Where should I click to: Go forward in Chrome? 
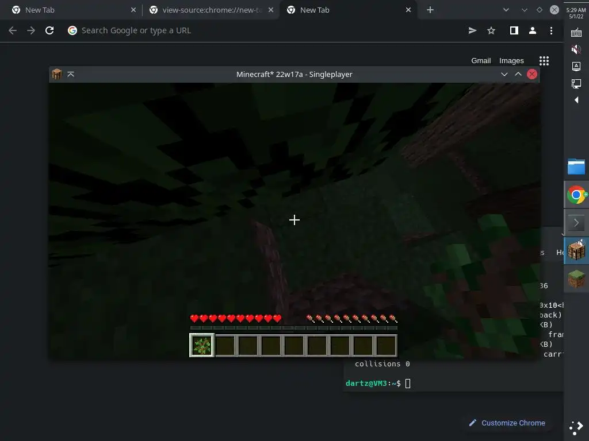[x=31, y=30]
